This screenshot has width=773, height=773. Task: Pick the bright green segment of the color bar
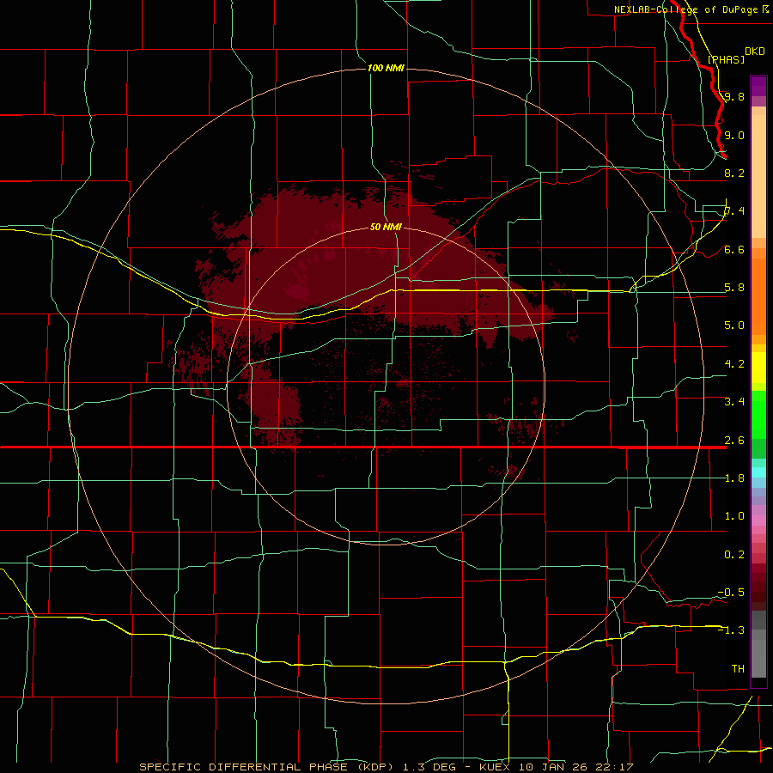coord(758,415)
